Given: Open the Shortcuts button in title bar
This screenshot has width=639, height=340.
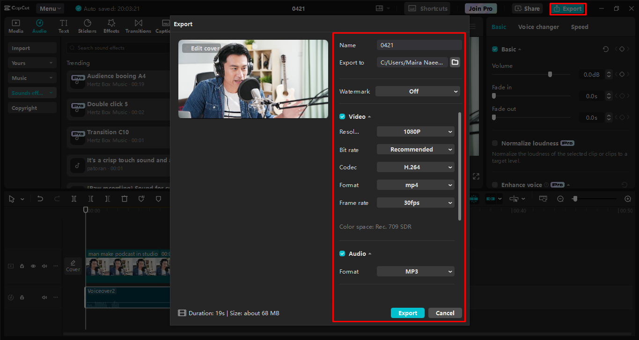Looking at the screenshot, I should pyautogui.click(x=427, y=8).
